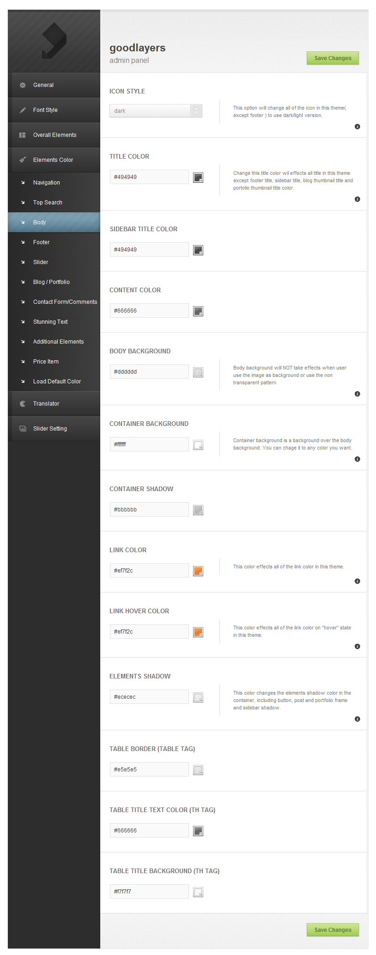Open the Title Color swatch picker
Screen dimensions: 376x955
198,178
